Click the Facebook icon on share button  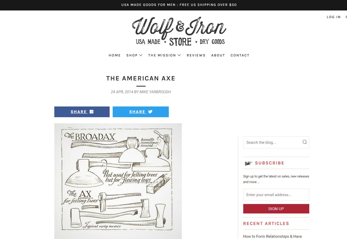pos(92,112)
